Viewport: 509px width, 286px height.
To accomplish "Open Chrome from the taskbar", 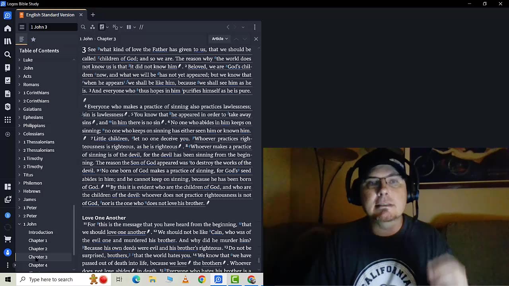I will [202, 280].
